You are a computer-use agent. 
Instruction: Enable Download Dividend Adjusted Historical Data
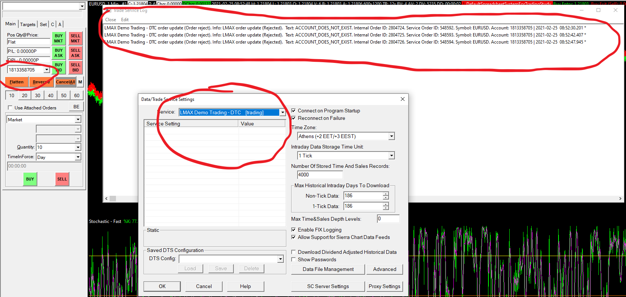pos(293,252)
